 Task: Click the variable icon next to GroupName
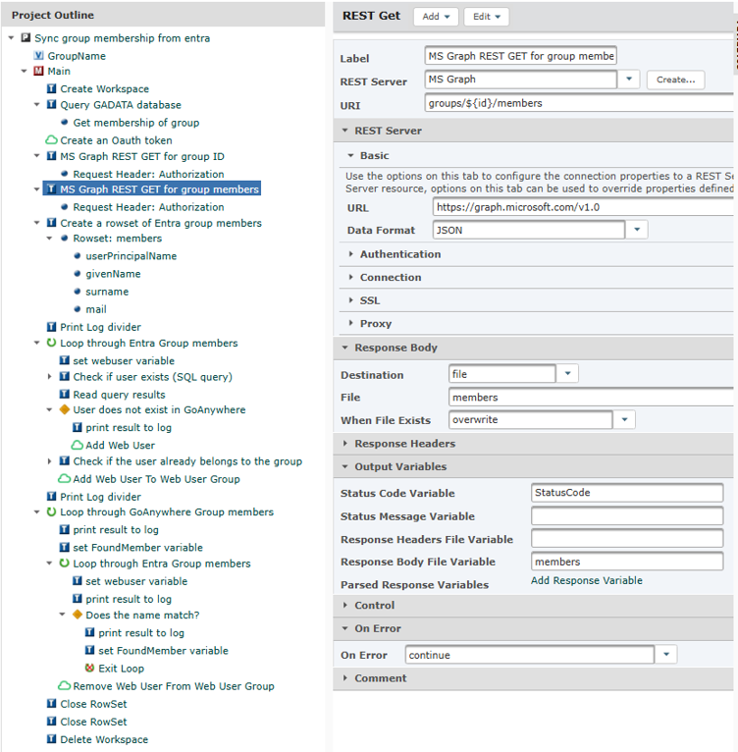point(39,56)
